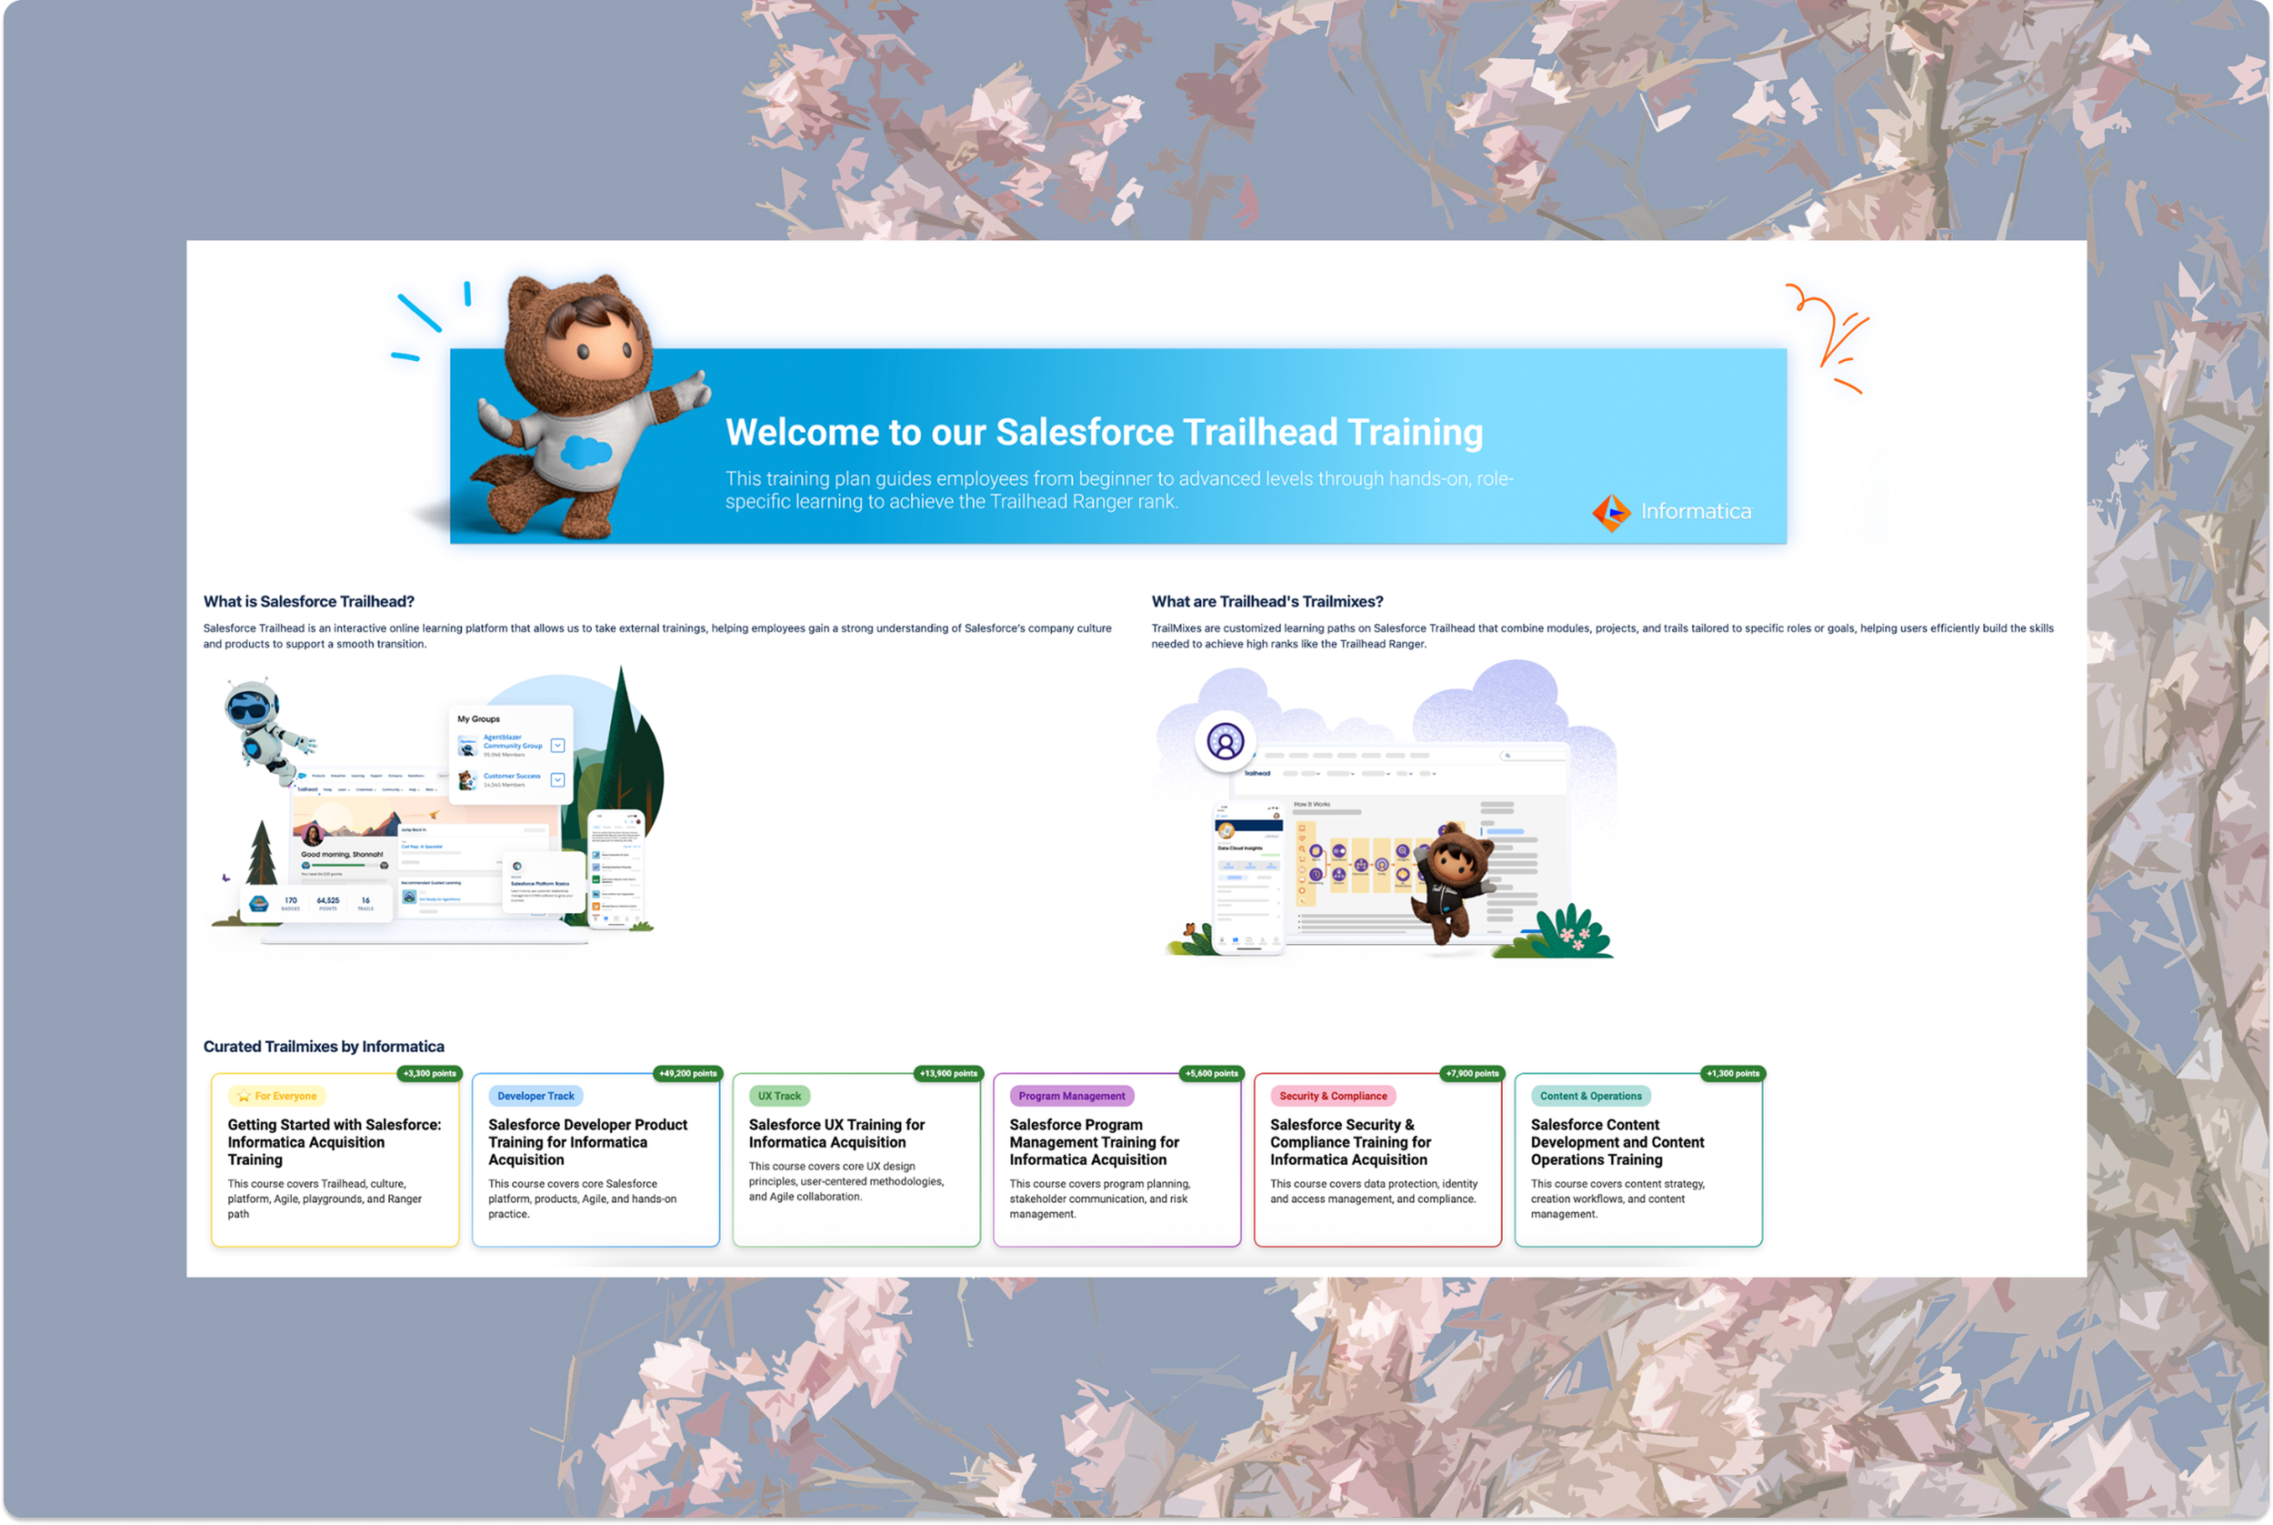This screenshot has height=1525, width=2273.
Task: Click the user profile circle icon in Trailmixes illustration
Action: 1225,742
